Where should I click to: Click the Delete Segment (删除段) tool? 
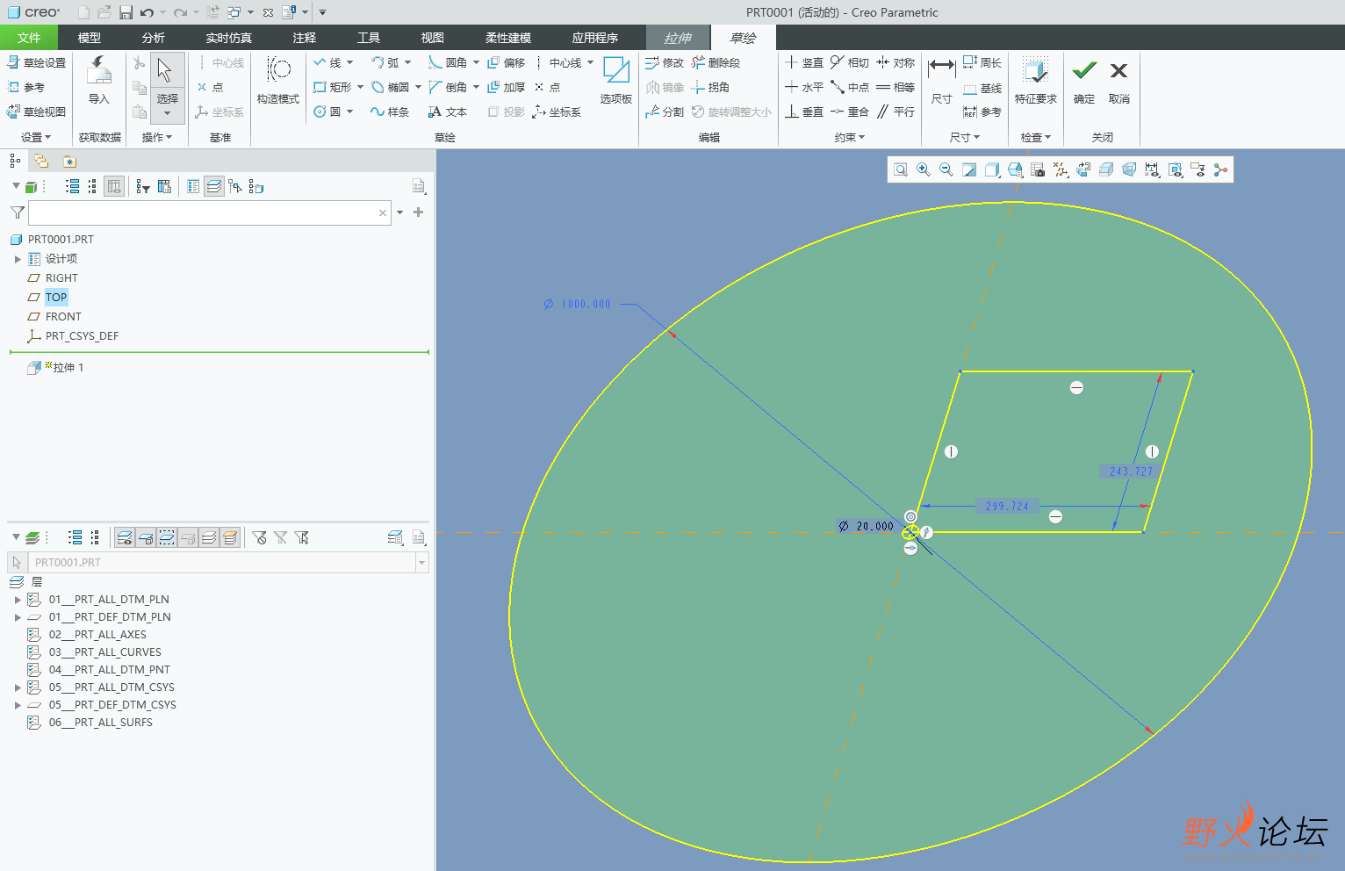point(716,62)
